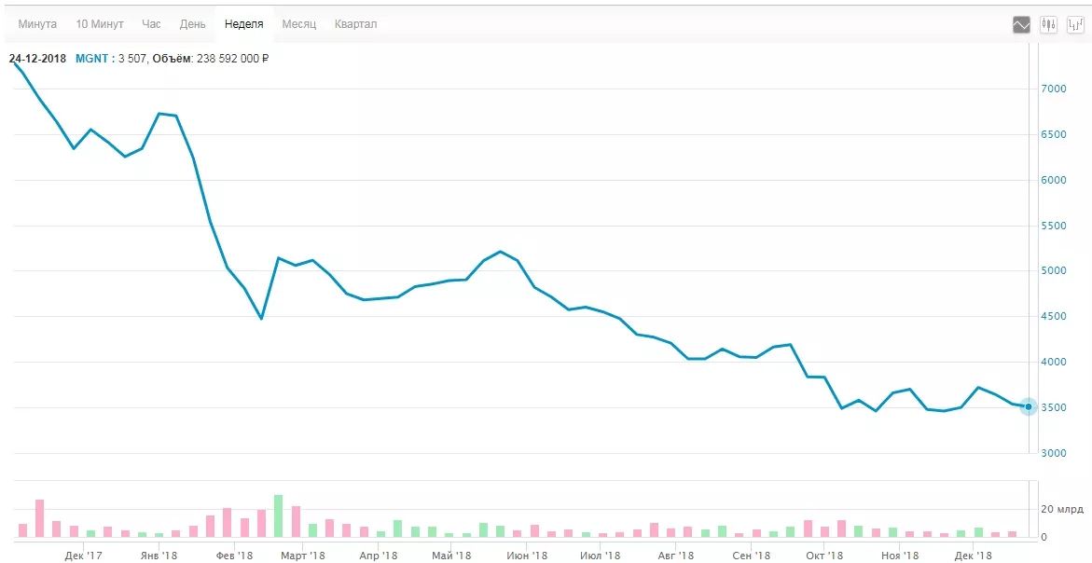This screenshot has height=563, width=1092.
Task: Switch chart to Месяц interval
Action: (298, 24)
